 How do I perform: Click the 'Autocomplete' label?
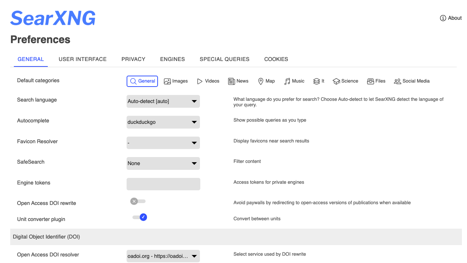click(33, 121)
